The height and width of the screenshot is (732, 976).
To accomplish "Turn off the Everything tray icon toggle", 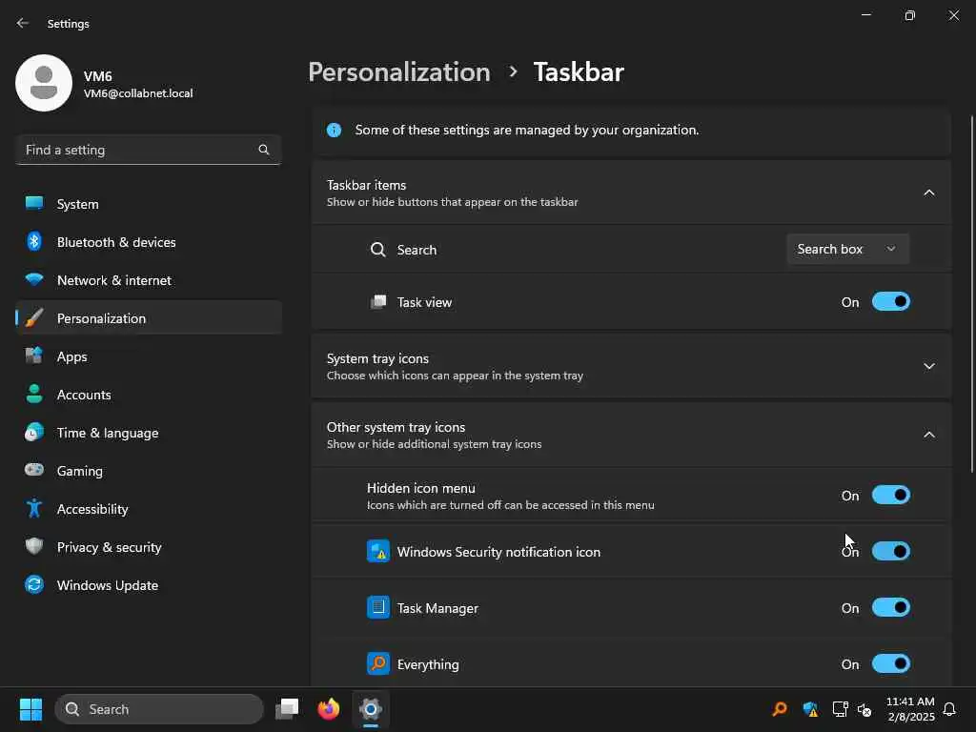I will coord(890,664).
